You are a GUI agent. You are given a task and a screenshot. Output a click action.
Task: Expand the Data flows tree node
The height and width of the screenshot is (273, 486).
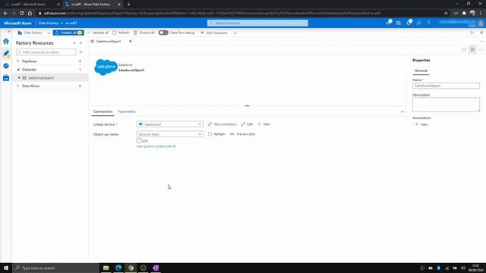pos(18,86)
